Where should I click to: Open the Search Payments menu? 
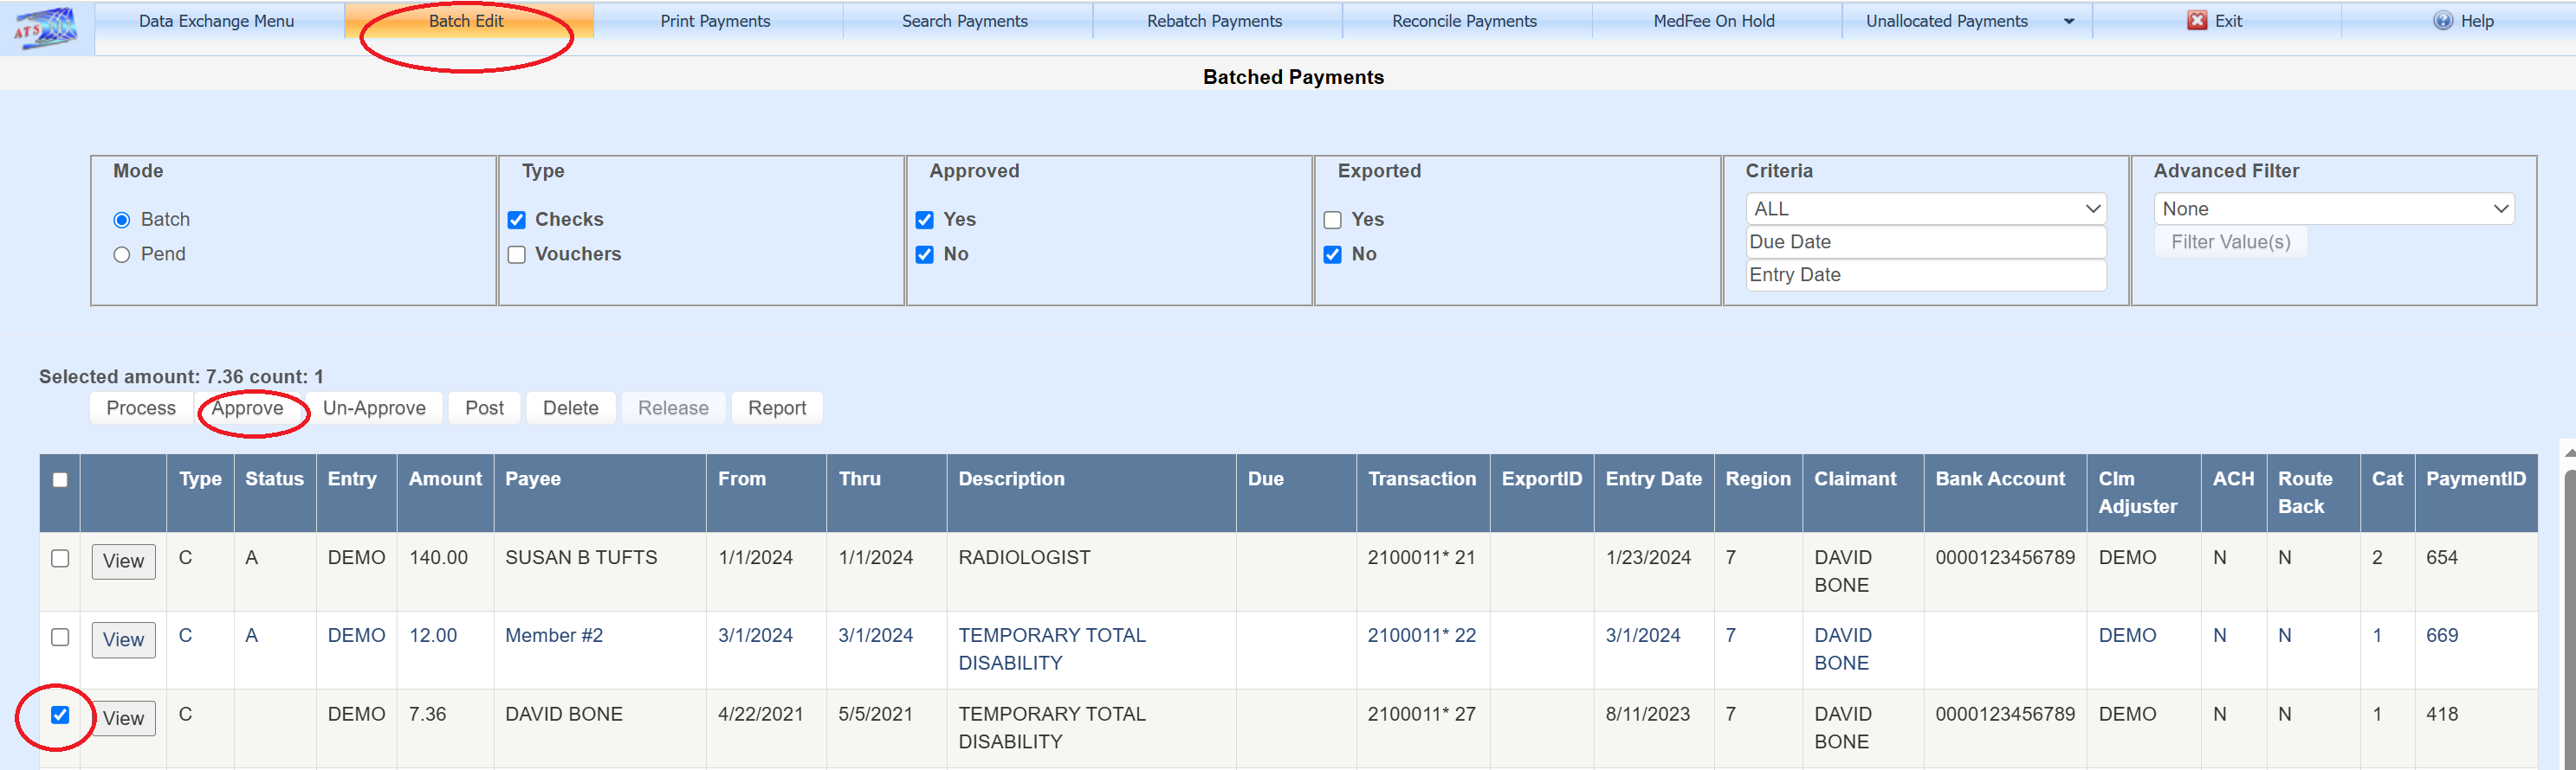click(964, 21)
